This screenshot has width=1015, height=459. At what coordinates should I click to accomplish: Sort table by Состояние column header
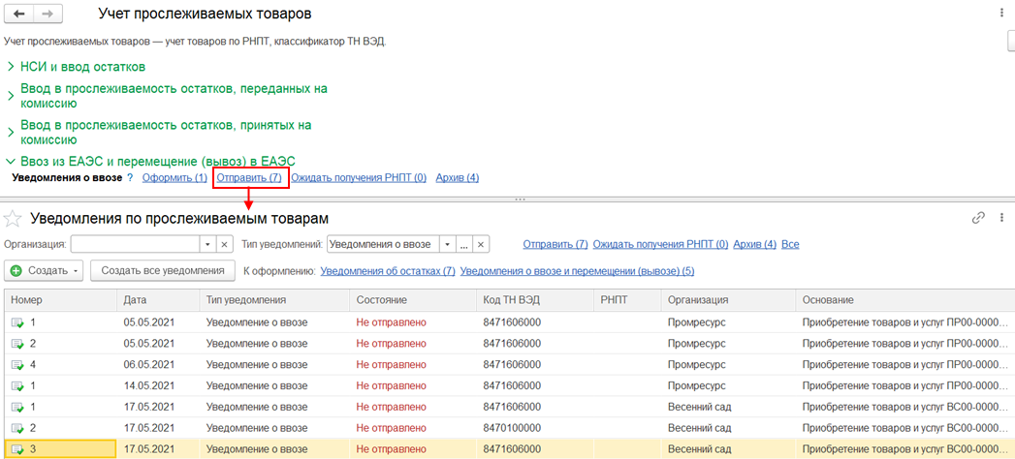tap(381, 300)
